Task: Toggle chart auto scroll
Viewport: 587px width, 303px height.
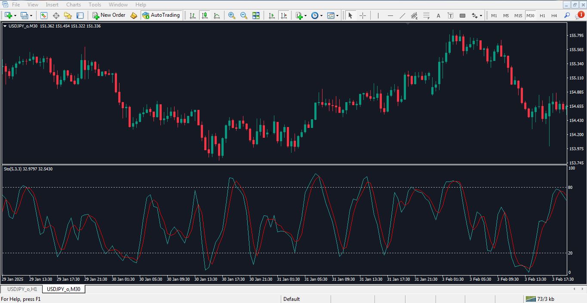Action: (272, 15)
